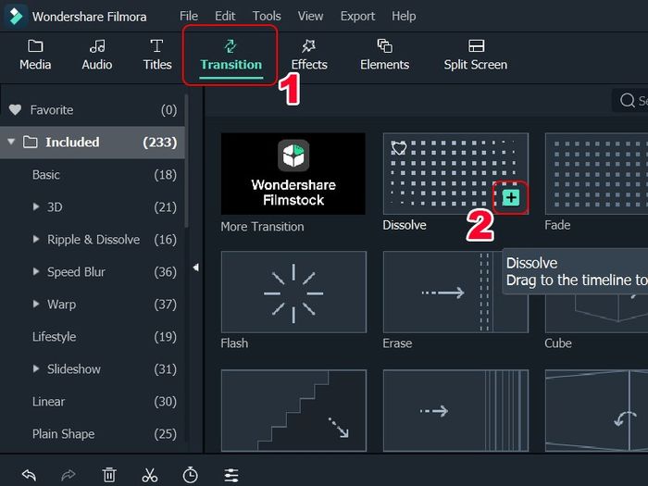Screen dimensions: 648x486
Task: Favorite the Dissolve transition with heart icon
Action: tap(399, 148)
